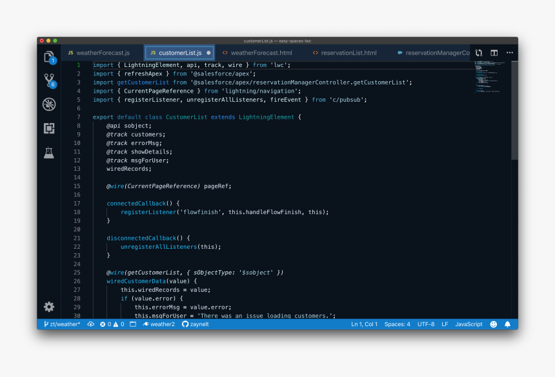This screenshot has width=555, height=377.
Task: Open indentation picker via Spaces: 4
Action: click(397, 324)
